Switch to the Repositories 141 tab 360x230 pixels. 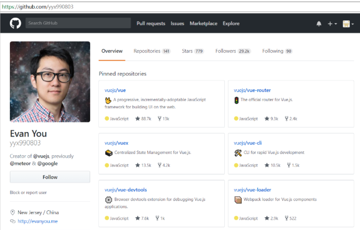[x=152, y=51]
